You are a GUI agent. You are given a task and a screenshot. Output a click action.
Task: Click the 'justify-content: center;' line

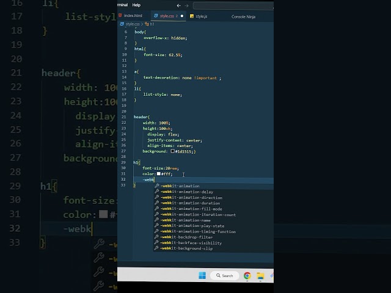coord(175,140)
